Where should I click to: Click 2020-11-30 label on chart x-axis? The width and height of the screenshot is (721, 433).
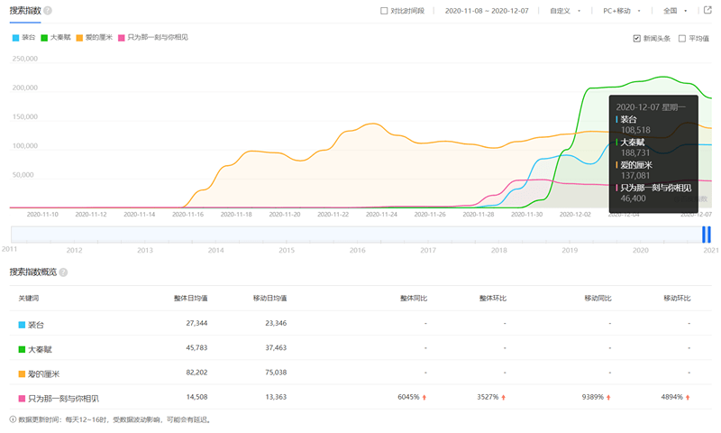tap(526, 215)
